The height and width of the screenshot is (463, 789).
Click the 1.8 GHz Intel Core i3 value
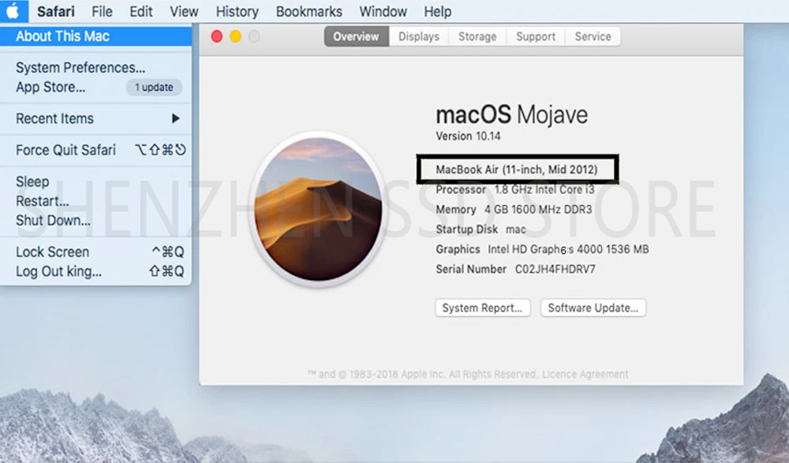pyautogui.click(x=544, y=190)
